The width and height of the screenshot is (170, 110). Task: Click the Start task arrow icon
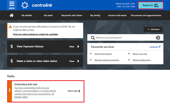(80, 91)
